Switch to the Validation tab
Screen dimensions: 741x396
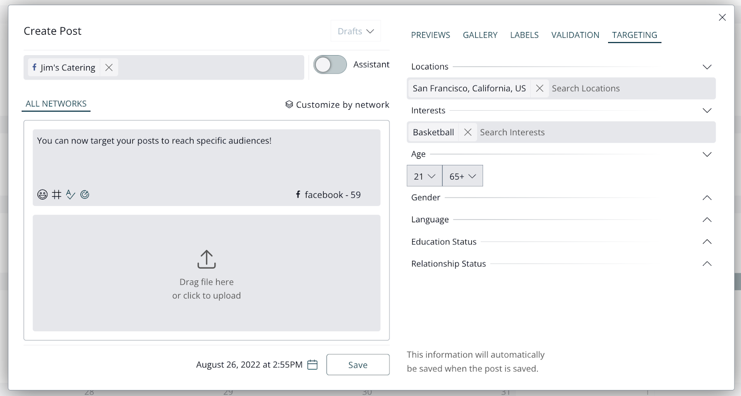575,35
